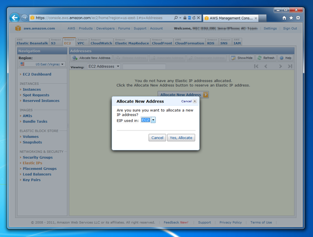Click the Refresh toolbar button

(x=266, y=58)
